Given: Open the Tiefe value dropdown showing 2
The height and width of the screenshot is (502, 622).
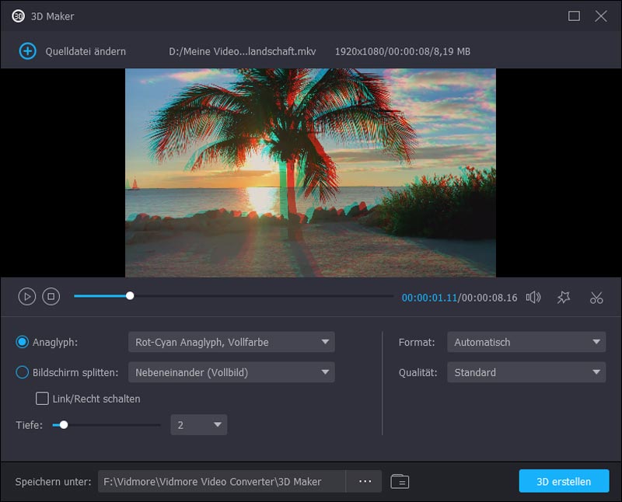Looking at the screenshot, I should pyautogui.click(x=199, y=424).
